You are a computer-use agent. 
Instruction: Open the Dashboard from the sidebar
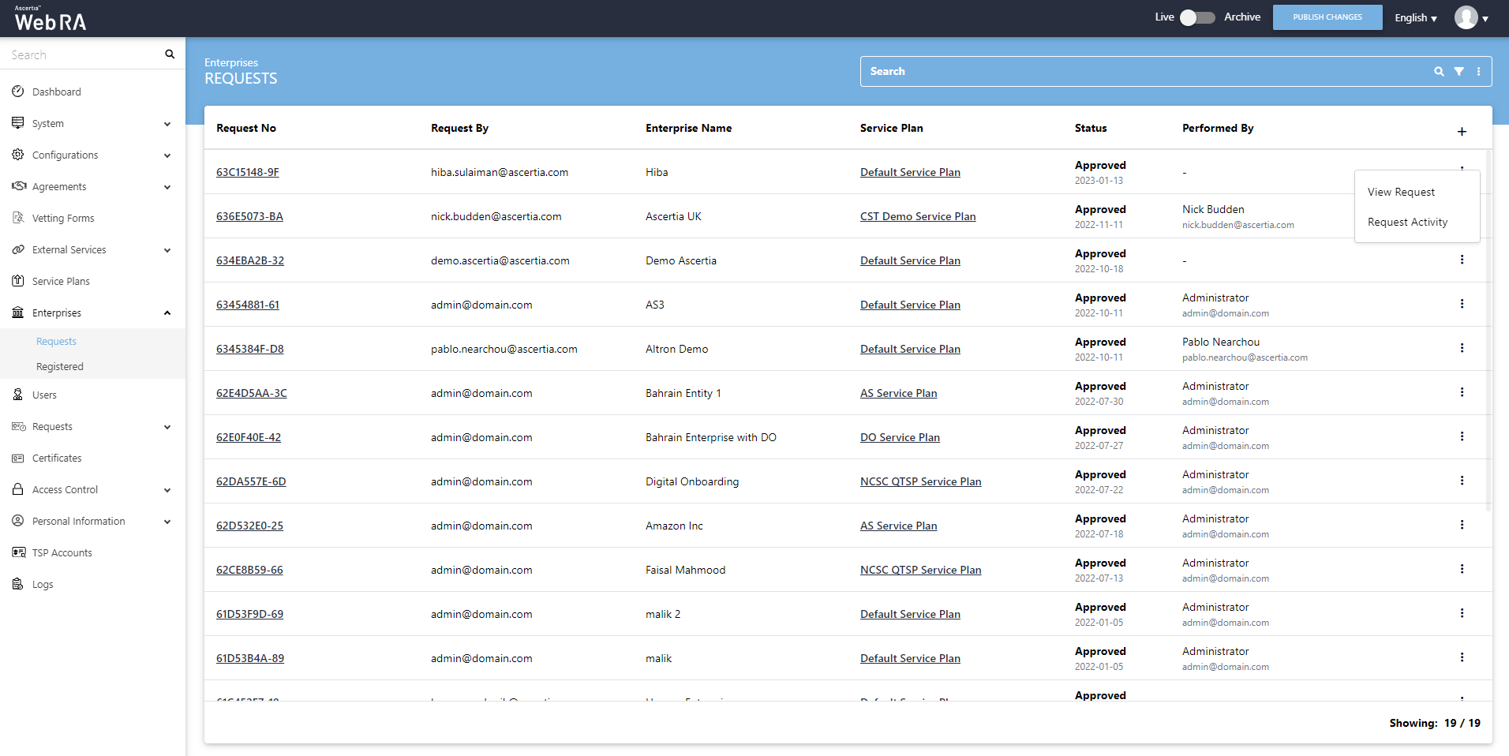tap(57, 92)
